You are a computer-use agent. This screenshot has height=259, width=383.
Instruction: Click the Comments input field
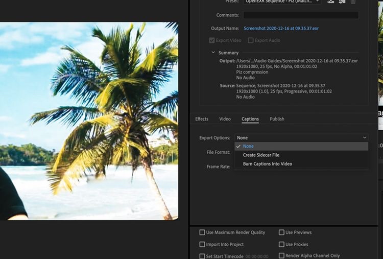click(301, 15)
